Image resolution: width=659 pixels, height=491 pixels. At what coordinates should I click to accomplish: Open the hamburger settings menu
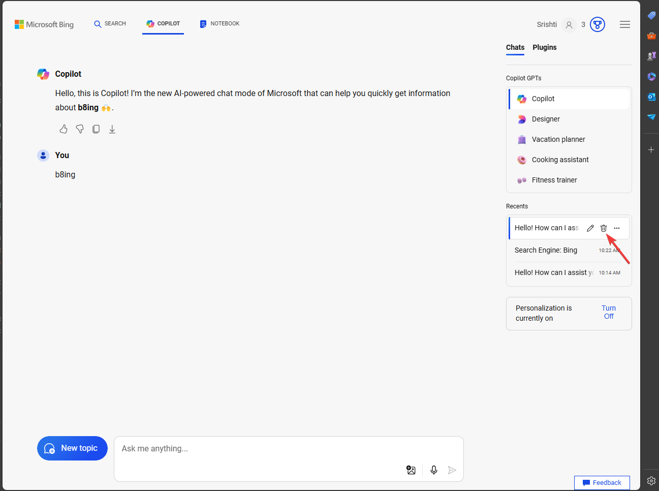[625, 24]
